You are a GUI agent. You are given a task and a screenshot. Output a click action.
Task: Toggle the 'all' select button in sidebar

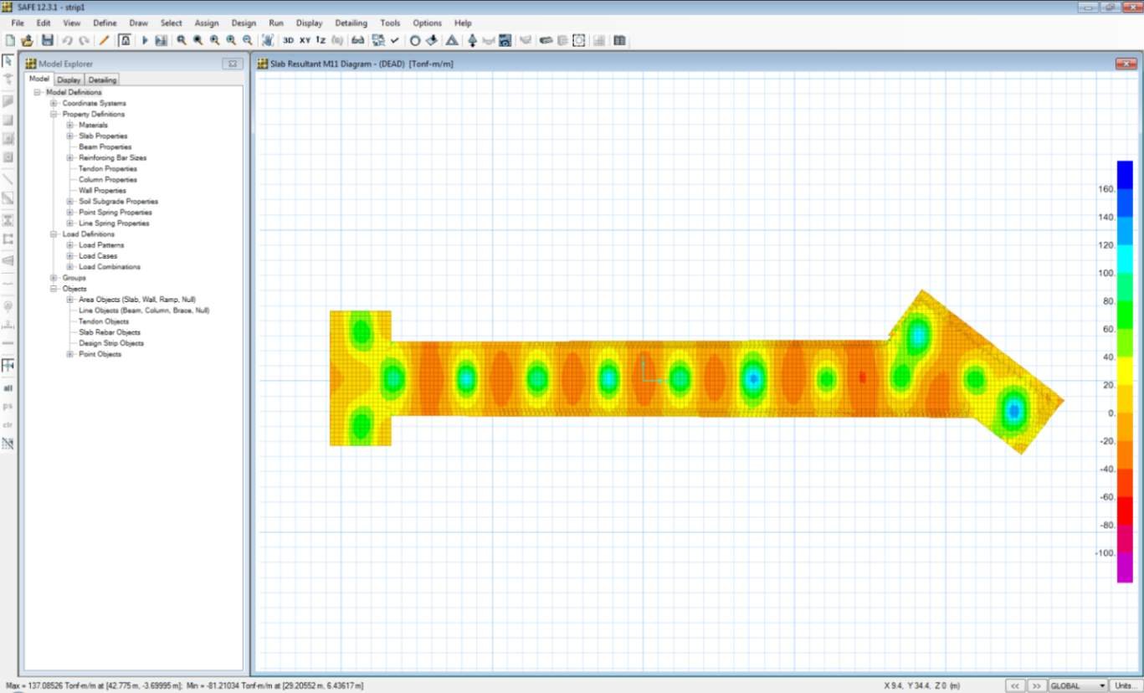8,388
